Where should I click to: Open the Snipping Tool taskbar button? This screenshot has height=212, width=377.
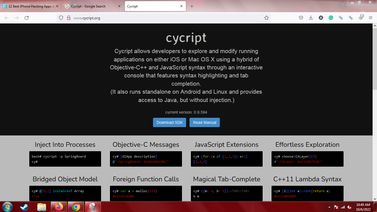pyautogui.click(x=93, y=207)
